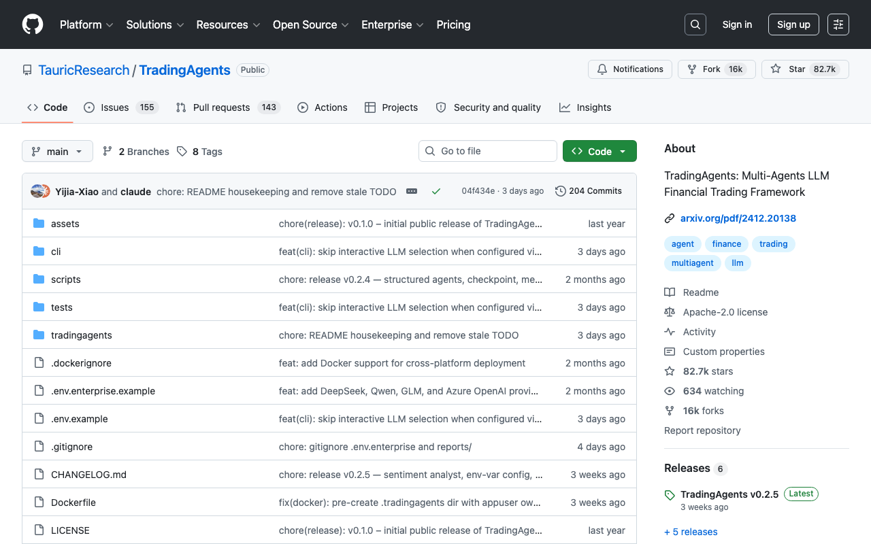
Task: Click the tag icon beside TradingAgents v0.2.5
Action: [670, 495]
